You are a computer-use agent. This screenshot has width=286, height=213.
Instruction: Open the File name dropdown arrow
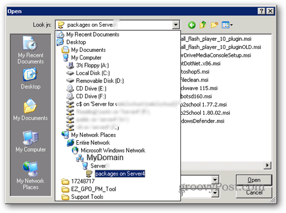coord(215,180)
